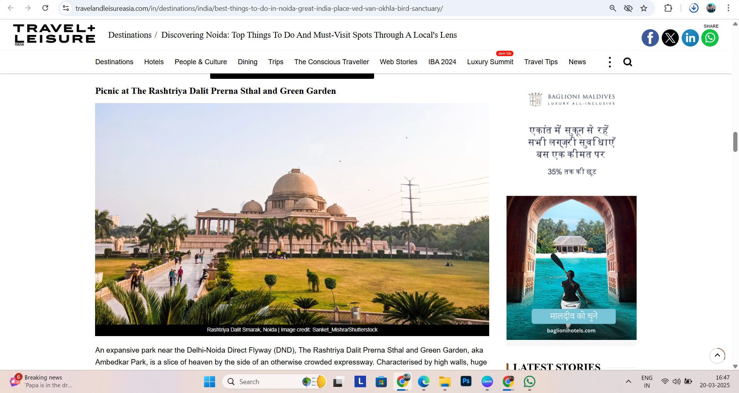Share article on Facebook
The image size is (739, 393).
click(650, 38)
